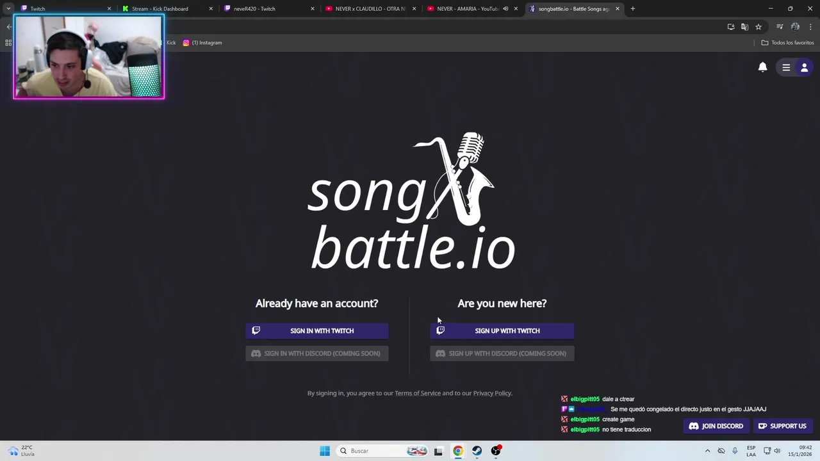Mute the NEVER - AMARIA tab audio icon
Viewport: 820px width, 461px height.
pos(505,9)
